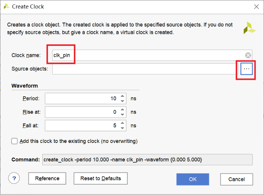This screenshot has width=264, height=195.
Task: Increase the Rise at value
Action: point(123,110)
